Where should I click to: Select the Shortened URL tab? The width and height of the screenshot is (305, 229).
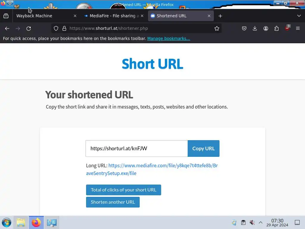coord(181,16)
